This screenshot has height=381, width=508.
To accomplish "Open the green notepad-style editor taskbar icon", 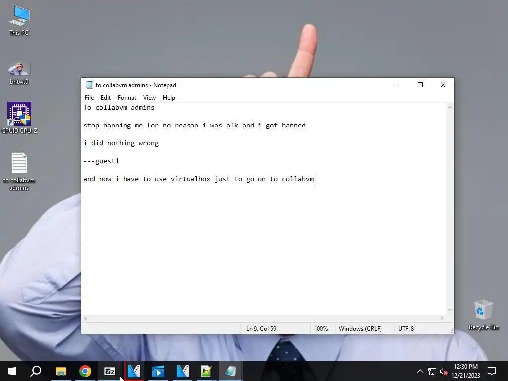I will pyautogui.click(x=206, y=371).
